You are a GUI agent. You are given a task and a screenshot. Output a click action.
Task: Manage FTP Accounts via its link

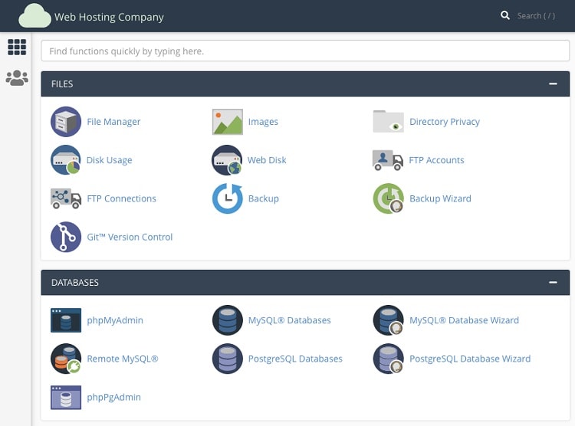coord(436,160)
